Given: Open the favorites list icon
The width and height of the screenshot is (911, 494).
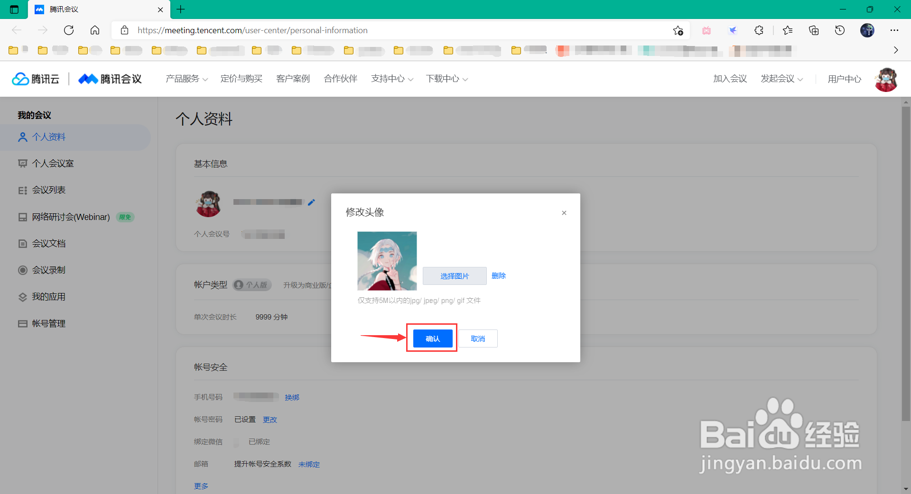Looking at the screenshot, I should (x=788, y=30).
